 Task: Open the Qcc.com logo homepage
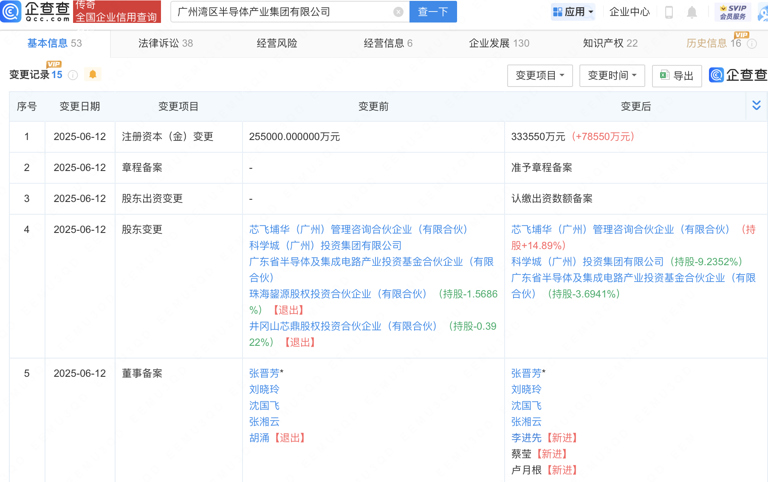[x=36, y=11]
